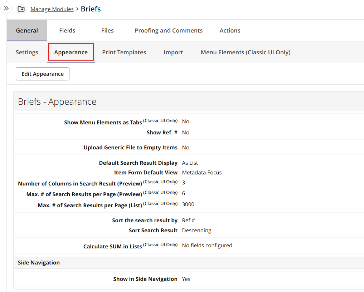The width and height of the screenshot is (364, 292).
Task: Open the Manage Modules breadcrumb link
Action: [x=52, y=9]
